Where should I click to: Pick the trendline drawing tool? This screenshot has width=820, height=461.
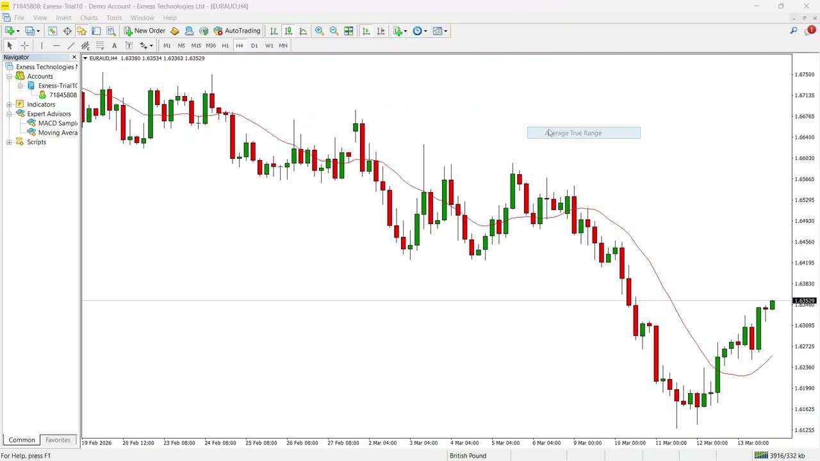pyautogui.click(x=71, y=45)
